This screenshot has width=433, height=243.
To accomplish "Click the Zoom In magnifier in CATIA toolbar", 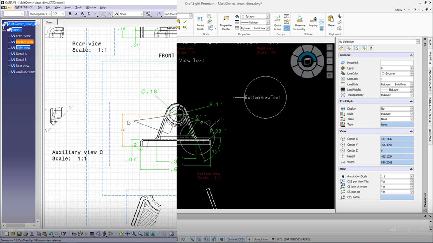I will [x=134, y=234].
